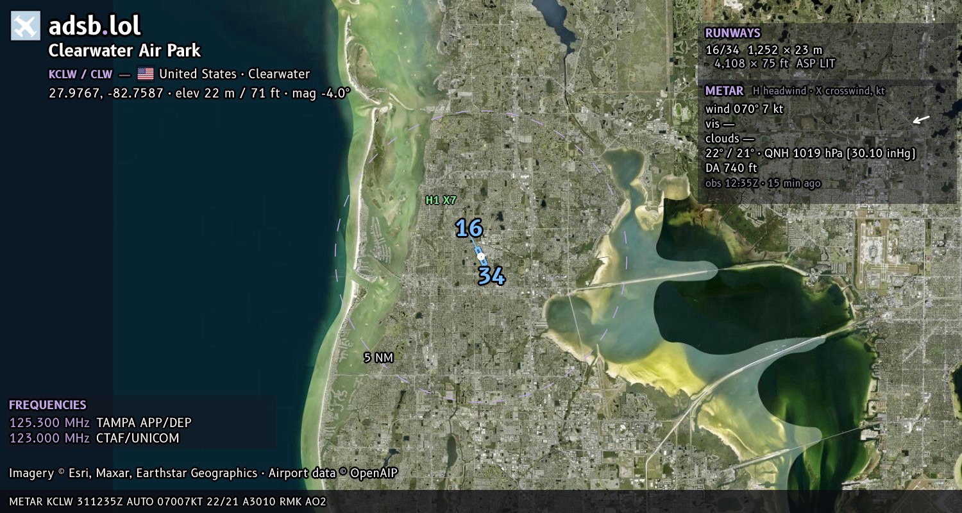Click the FREQUENCIES heading
The width and height of the screenshot is (962, 513).
(x=47, y=405)
